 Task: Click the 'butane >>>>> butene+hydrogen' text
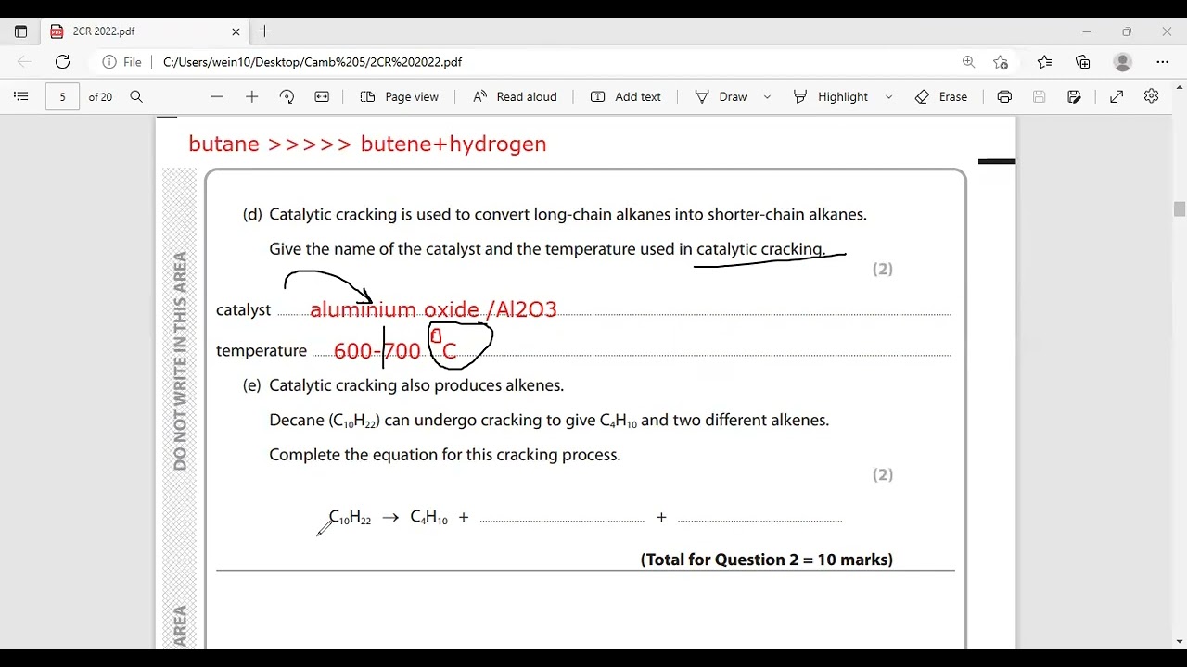coord(367,144)
